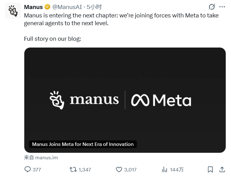Open the view analytics bar-chart icon

point(165,170)
